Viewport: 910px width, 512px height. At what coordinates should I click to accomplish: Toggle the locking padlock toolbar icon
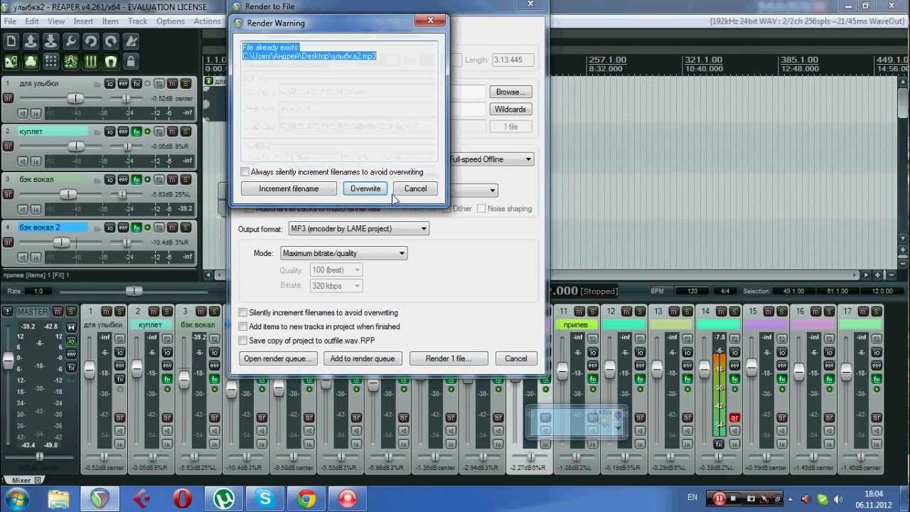coord(131,62)
